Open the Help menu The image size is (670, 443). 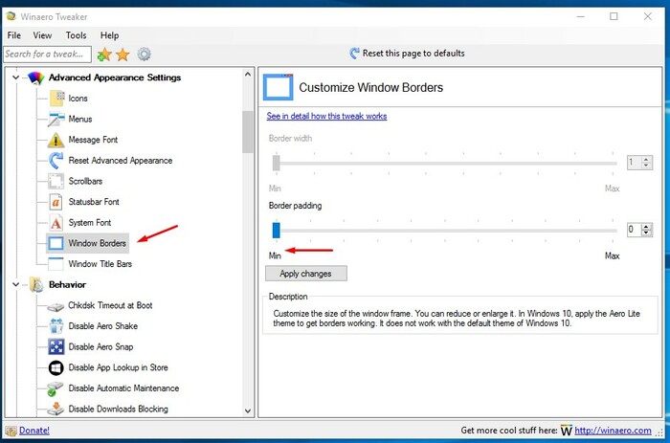(x=109, y=35)
